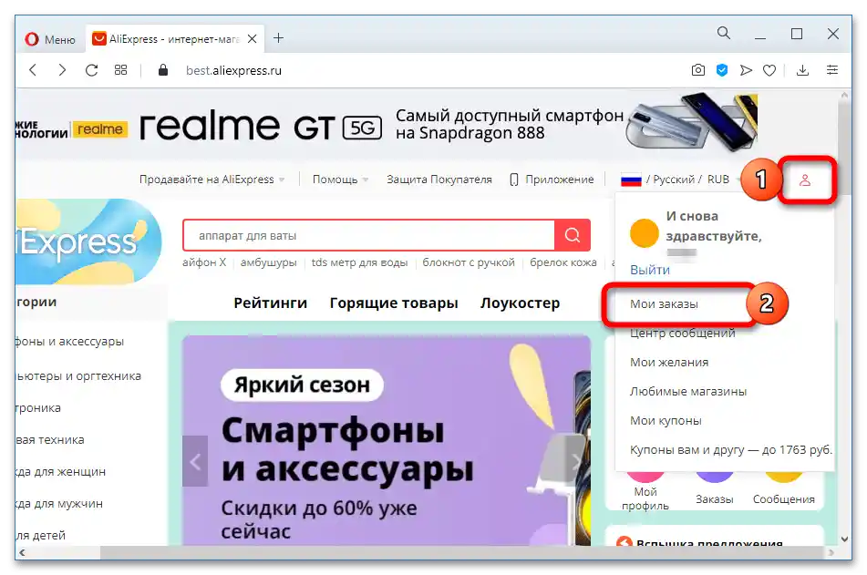Expand the Помощь dropdown
This screenshot has width=867, height=575.
[340, 180]
